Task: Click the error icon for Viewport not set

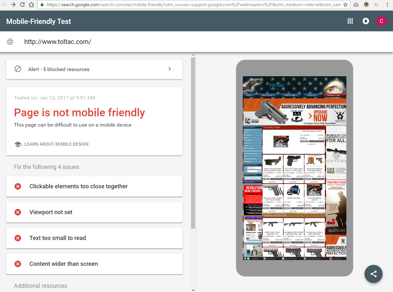Action: 18,212
